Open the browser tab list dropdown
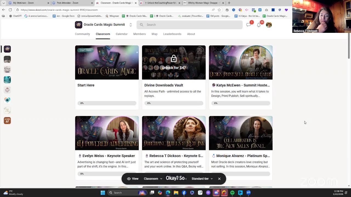The image size is (351, 197). 4,3
